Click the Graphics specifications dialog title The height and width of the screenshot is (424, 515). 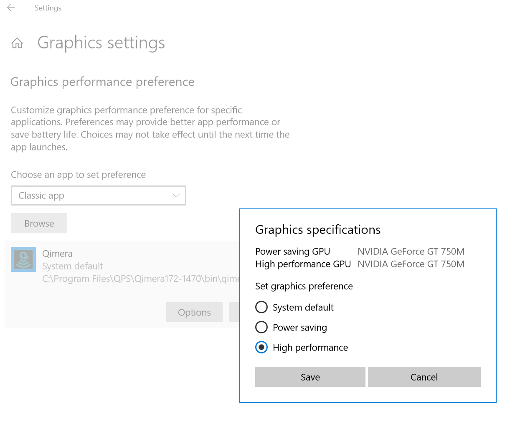tap(318, 230)
